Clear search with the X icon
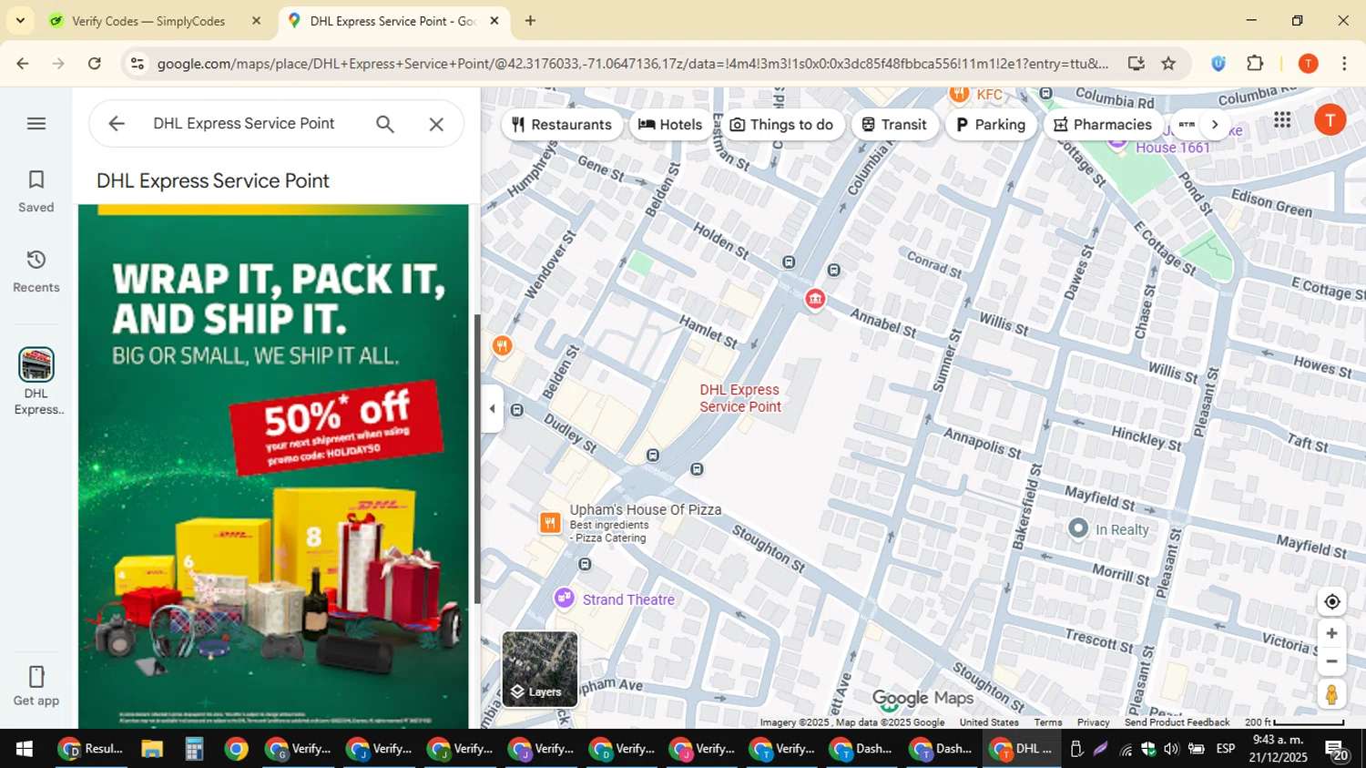Screen dimensions: 1366x768 coord(436,124)
